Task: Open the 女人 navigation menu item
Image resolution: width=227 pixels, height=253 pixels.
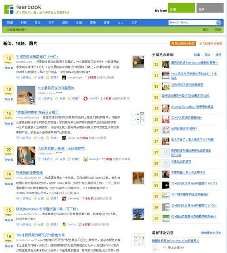Action: (120, 23)
